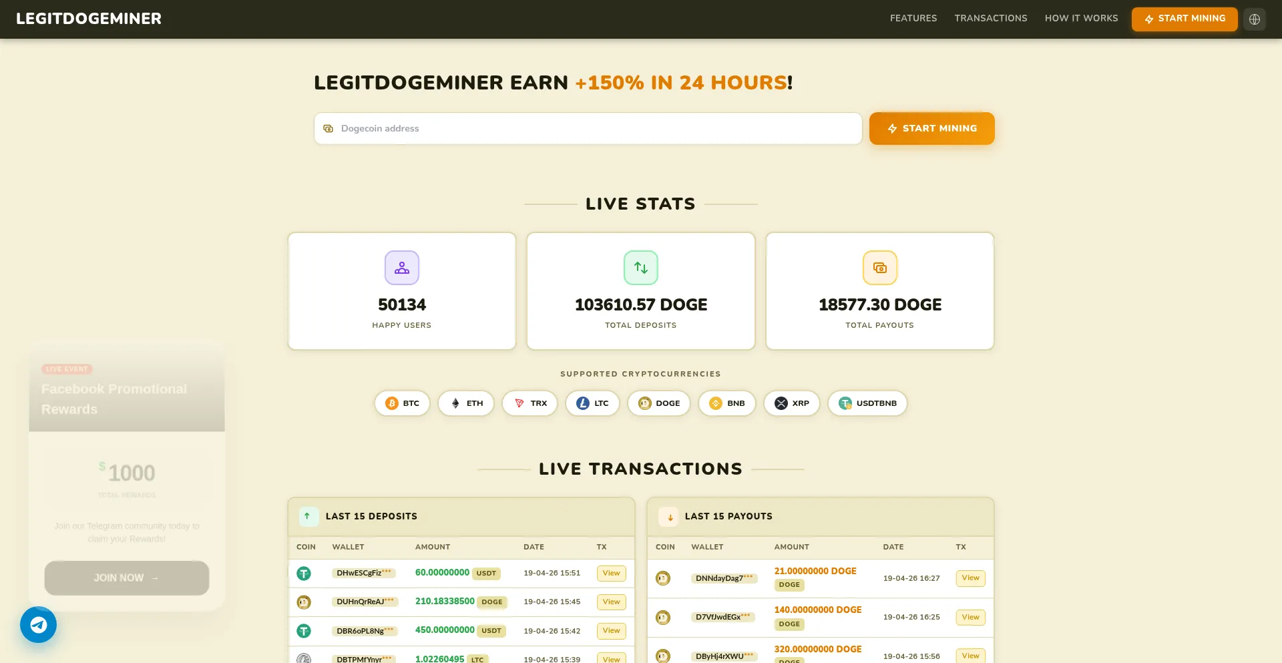Viewport: 1282px width, 663px height.
Task: Click USDT coin icon in DHwESCgFiz row
Action: tap(304, 574)
